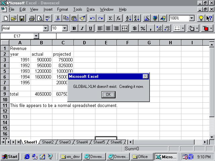Activate the Format Painter brush
Image resolution: width=215 pixels, height=161 pixels.
tap(82, 18)
